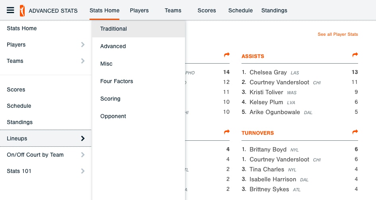Image resolution: width=376 pixels, height=200 pixels.
Task: Go to Schedule in the sidebar
Action: click(x=19, y=106)
